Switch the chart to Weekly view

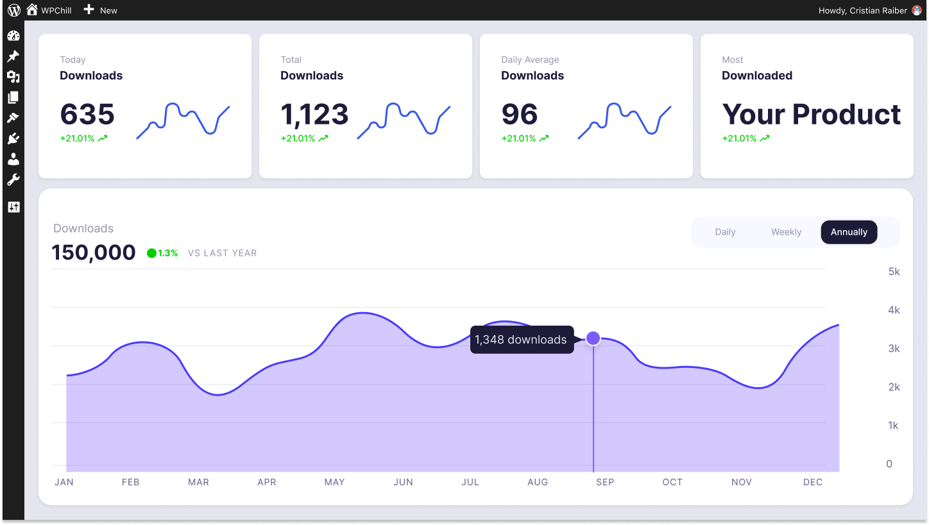pyautogui.click(x=786, y=232)
